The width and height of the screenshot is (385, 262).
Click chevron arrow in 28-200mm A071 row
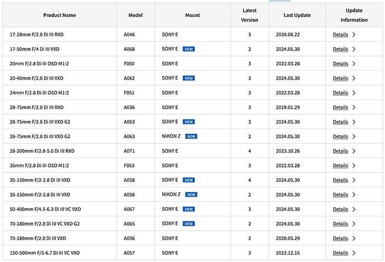click(x=354, y=151)
